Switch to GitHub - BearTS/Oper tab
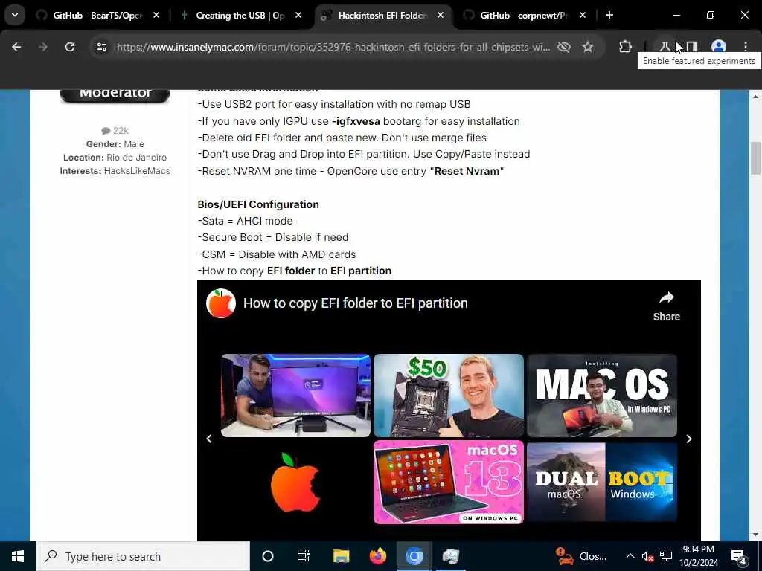The height and width of the screenshot is (571, 762). coord(97,16)
